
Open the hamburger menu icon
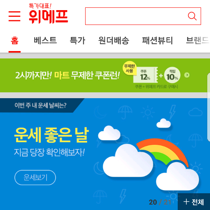(14, 16)
